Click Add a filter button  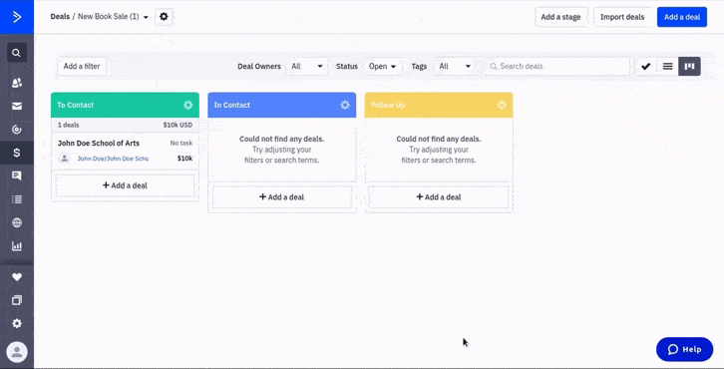tap(82, 67)
